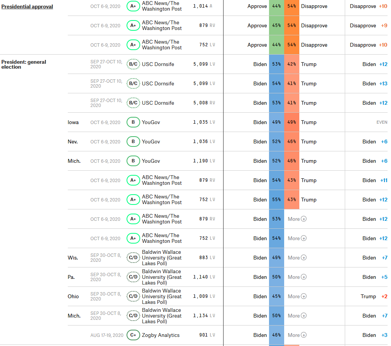Screen dimensions: 391x346
Task: Open the Presidential approval heading link
Action: [x=27, y=6]
